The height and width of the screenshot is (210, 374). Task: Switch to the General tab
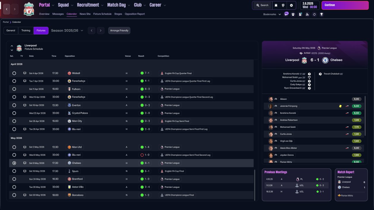pyautogui.click(x=11, y=31)
